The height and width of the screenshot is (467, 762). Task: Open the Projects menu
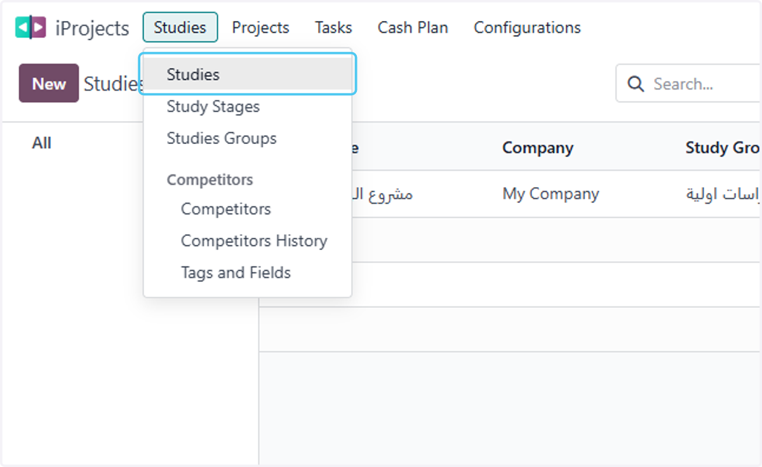[260, 28]
